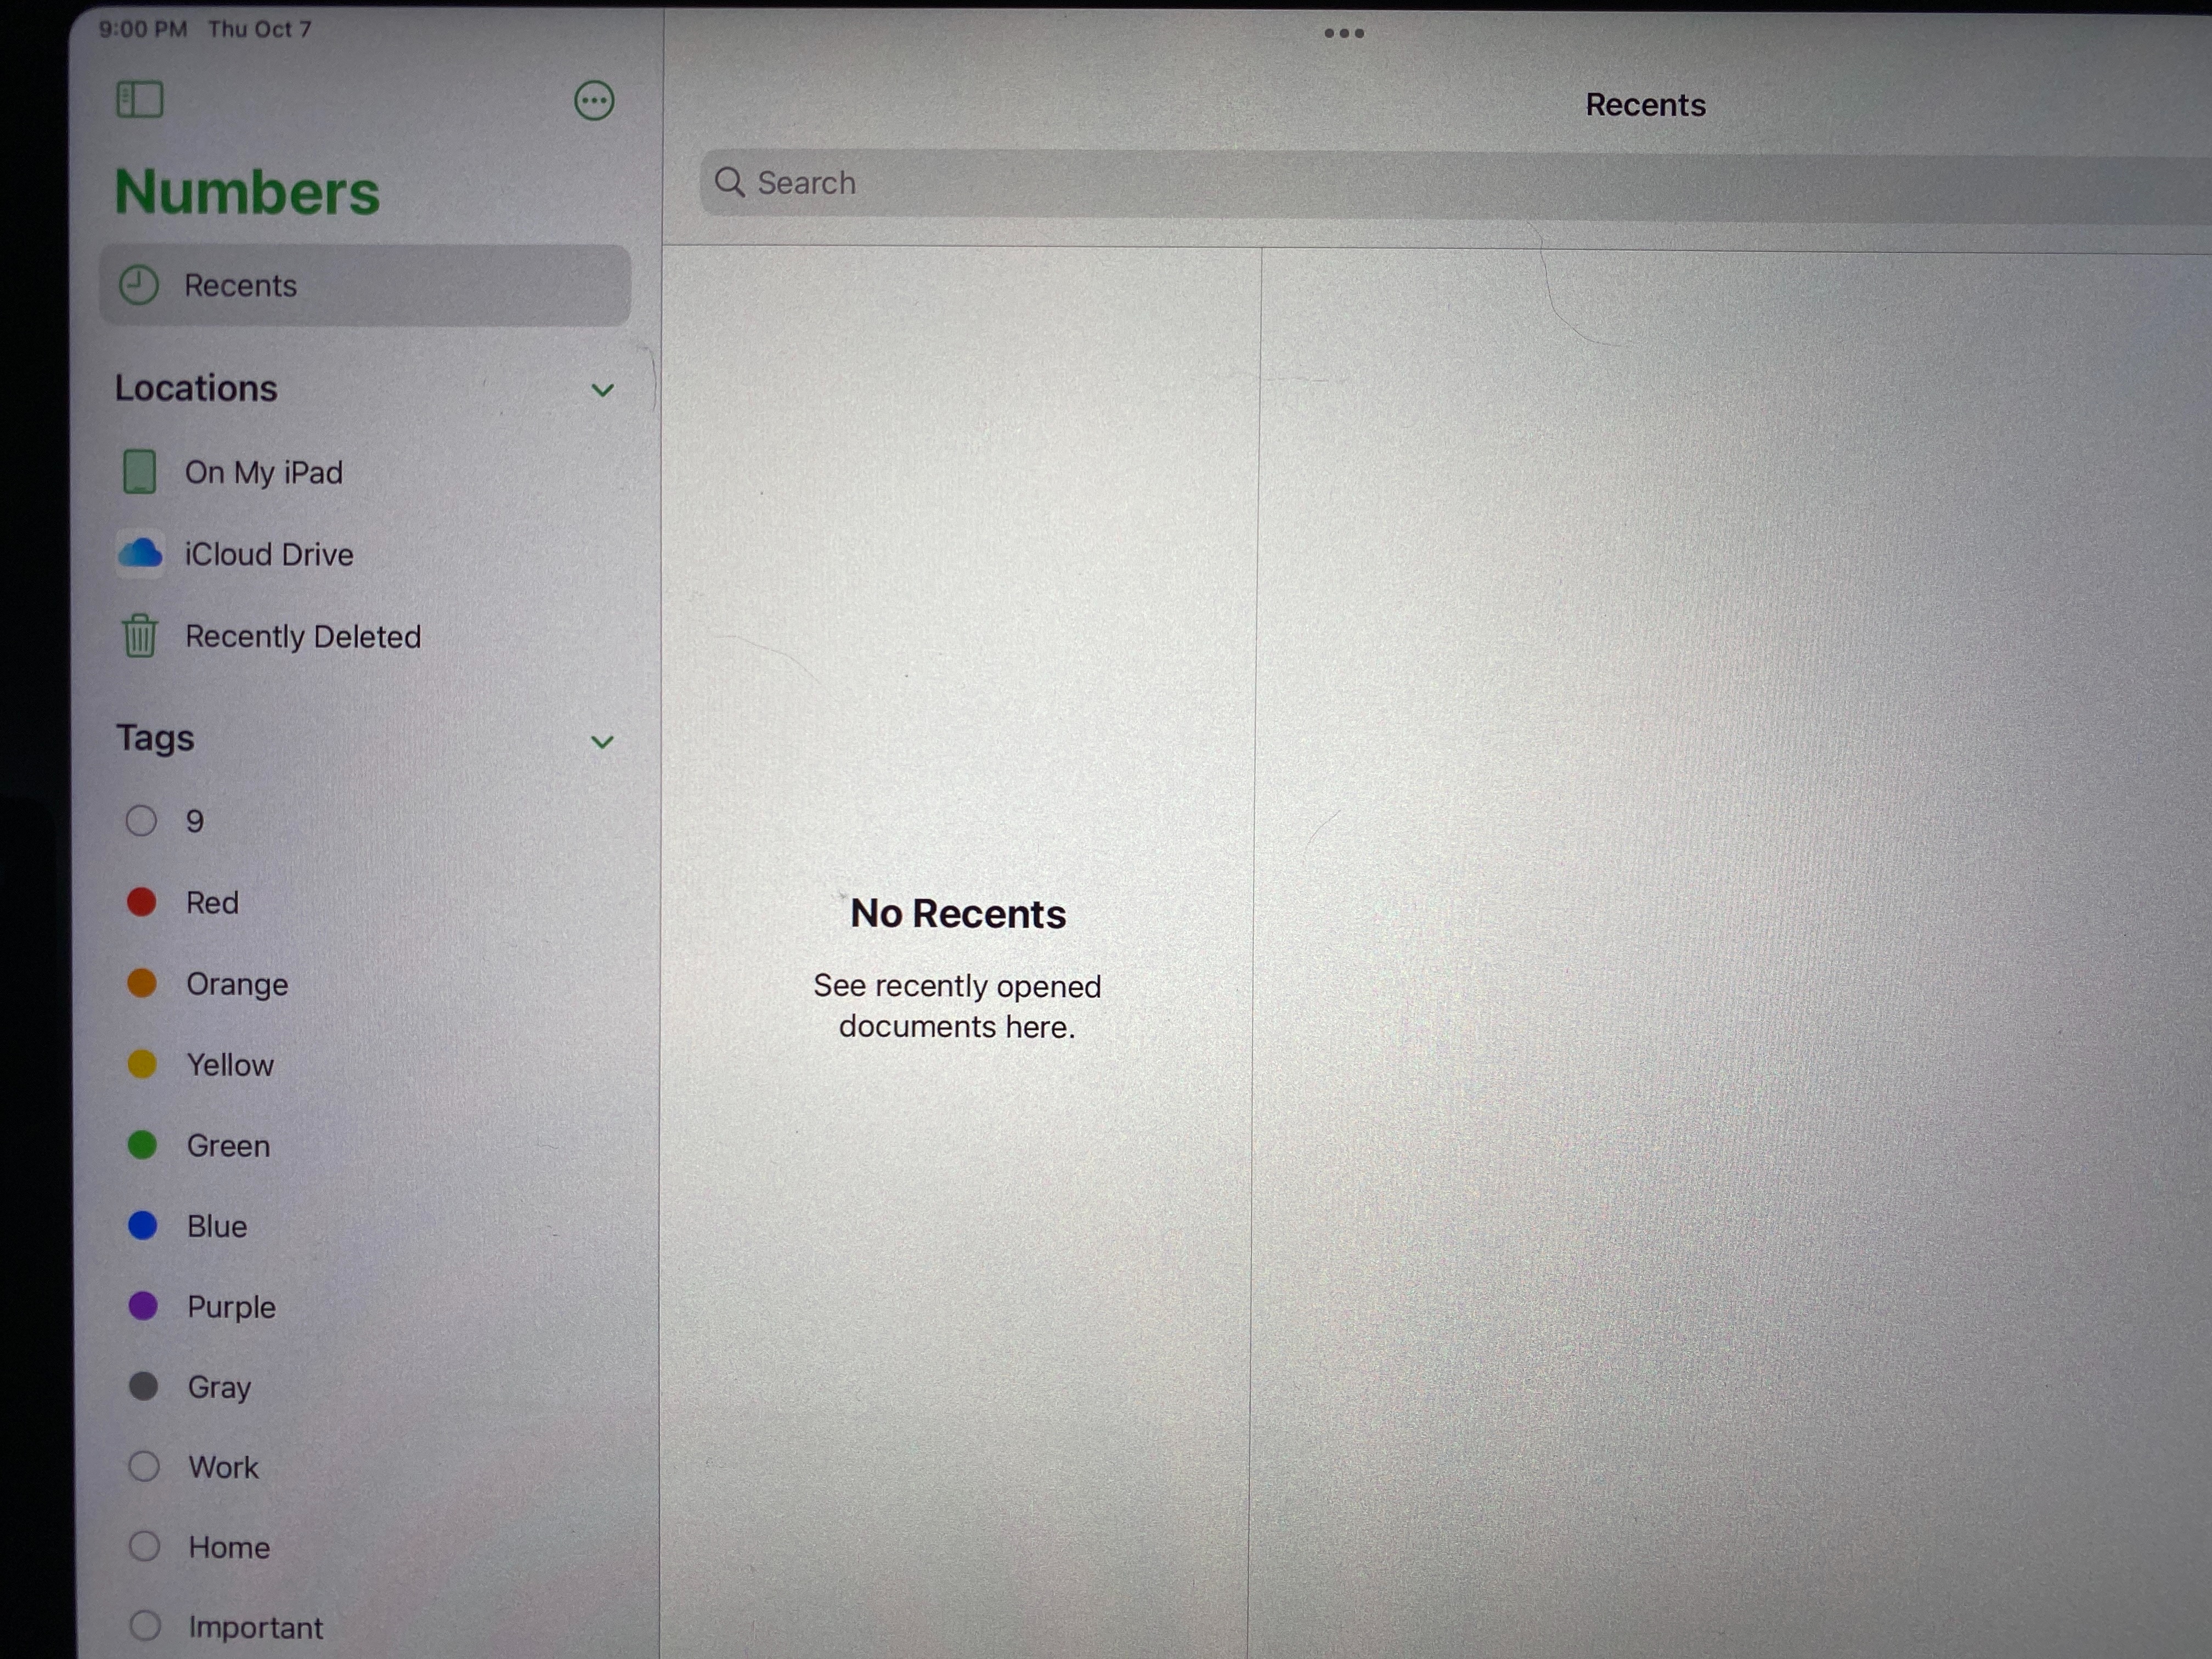
Task: Open the circled ellipsis options button
Action: pyautogui.click(x=594, y=101)
